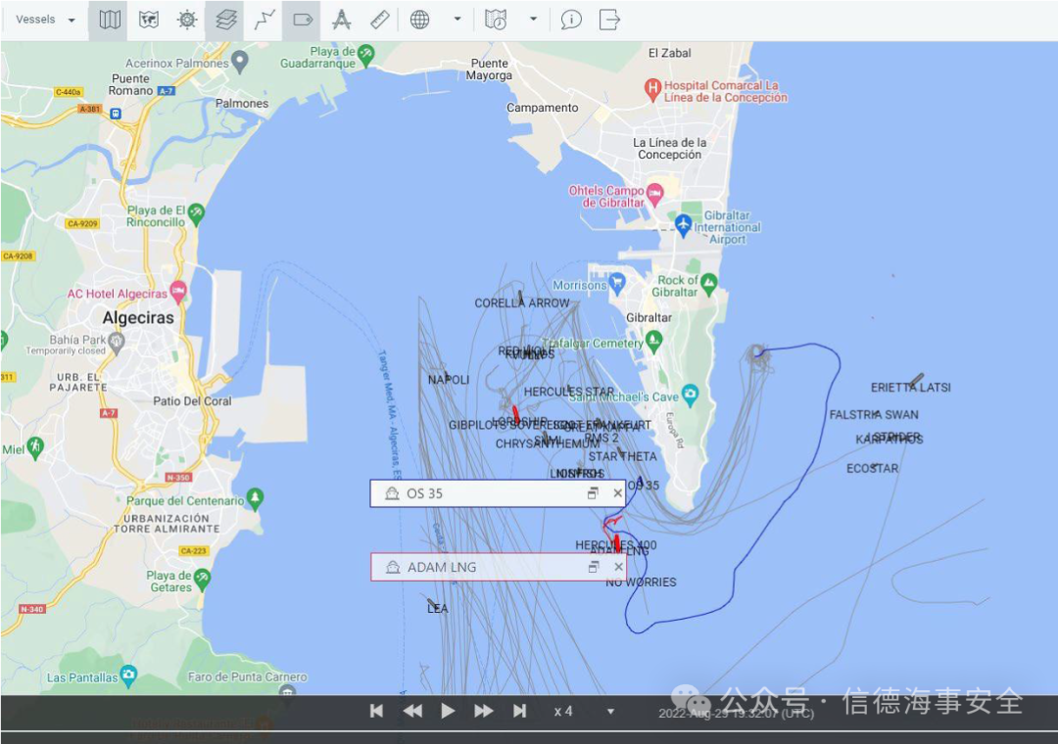The width and height of the screenshot is (1058, 744).
Task: Click the ERIETTA LATSI vessel marker
Action: pyautogui.click(x=916, y=381)
